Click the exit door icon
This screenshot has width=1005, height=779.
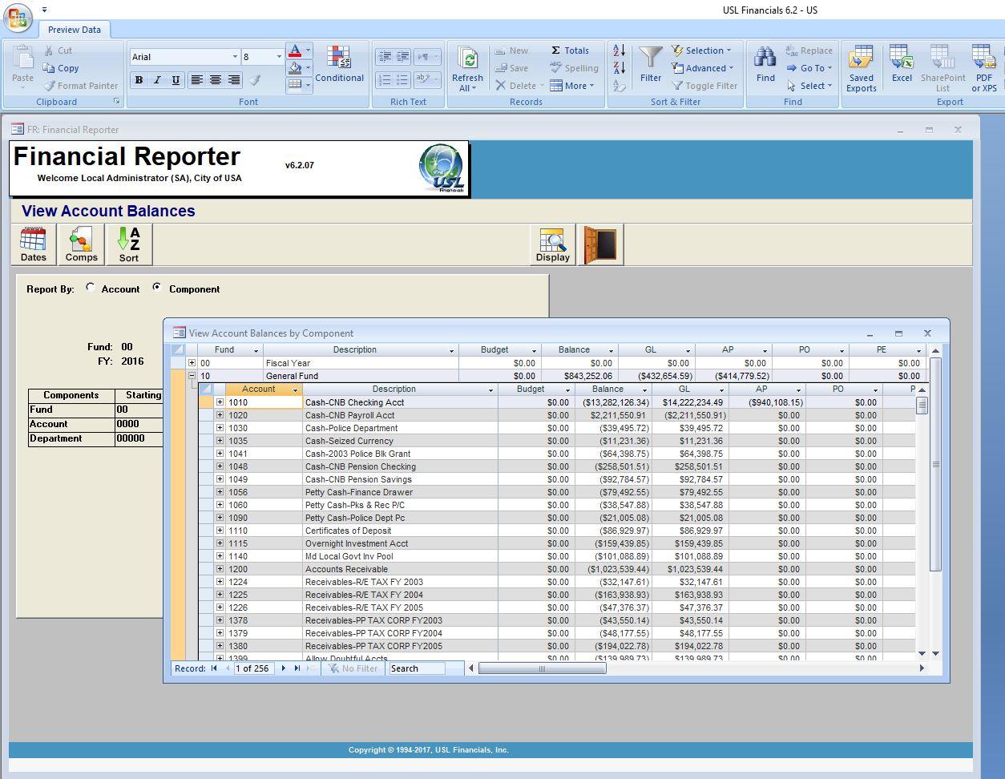coord(600,244)
